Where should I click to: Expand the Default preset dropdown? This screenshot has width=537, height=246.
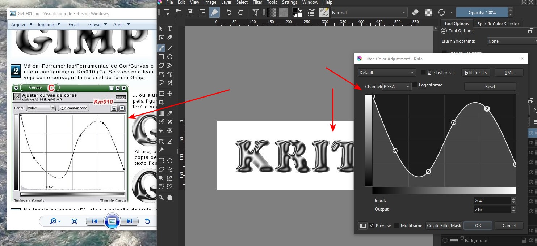(x=386, y=73)
